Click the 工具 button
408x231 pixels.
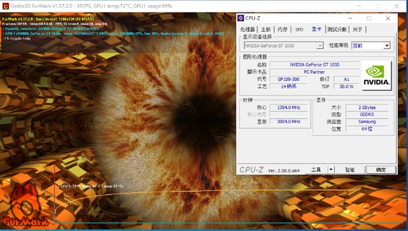[316, 170]
